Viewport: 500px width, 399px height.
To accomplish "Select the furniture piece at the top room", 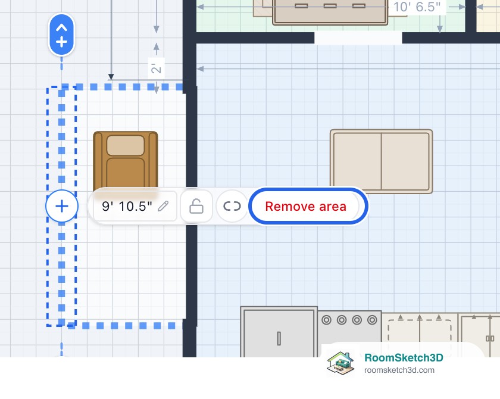I will [330, 12].
